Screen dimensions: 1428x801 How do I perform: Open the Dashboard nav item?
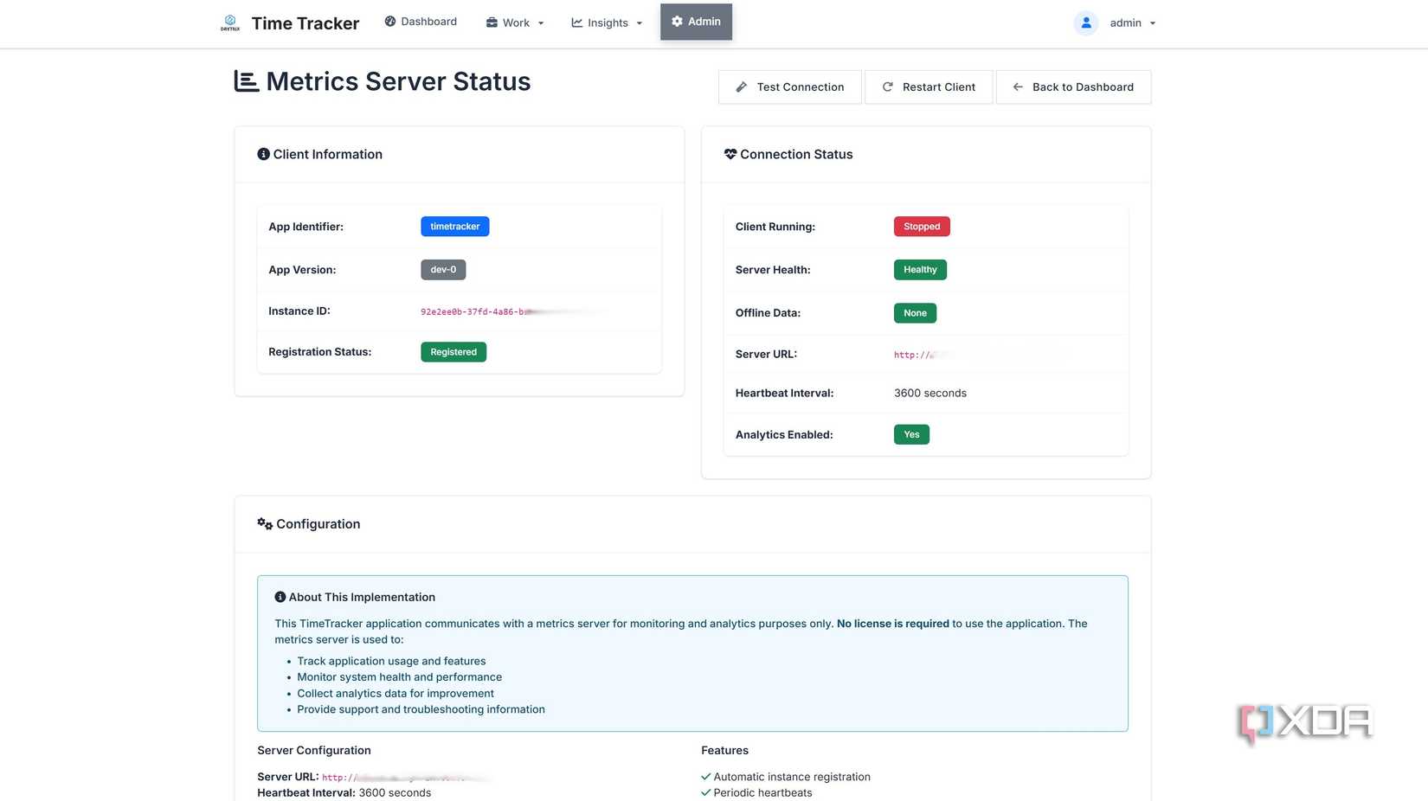[x=421, y=22]
